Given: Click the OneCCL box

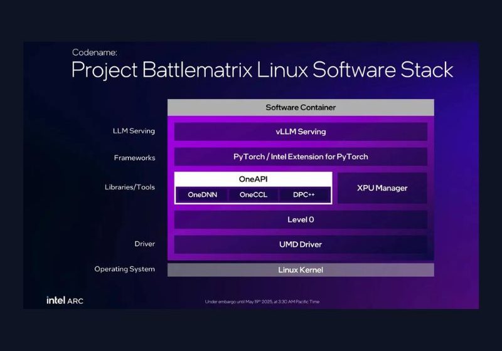Looking at the screenshot, I should (x=254, y=195).
